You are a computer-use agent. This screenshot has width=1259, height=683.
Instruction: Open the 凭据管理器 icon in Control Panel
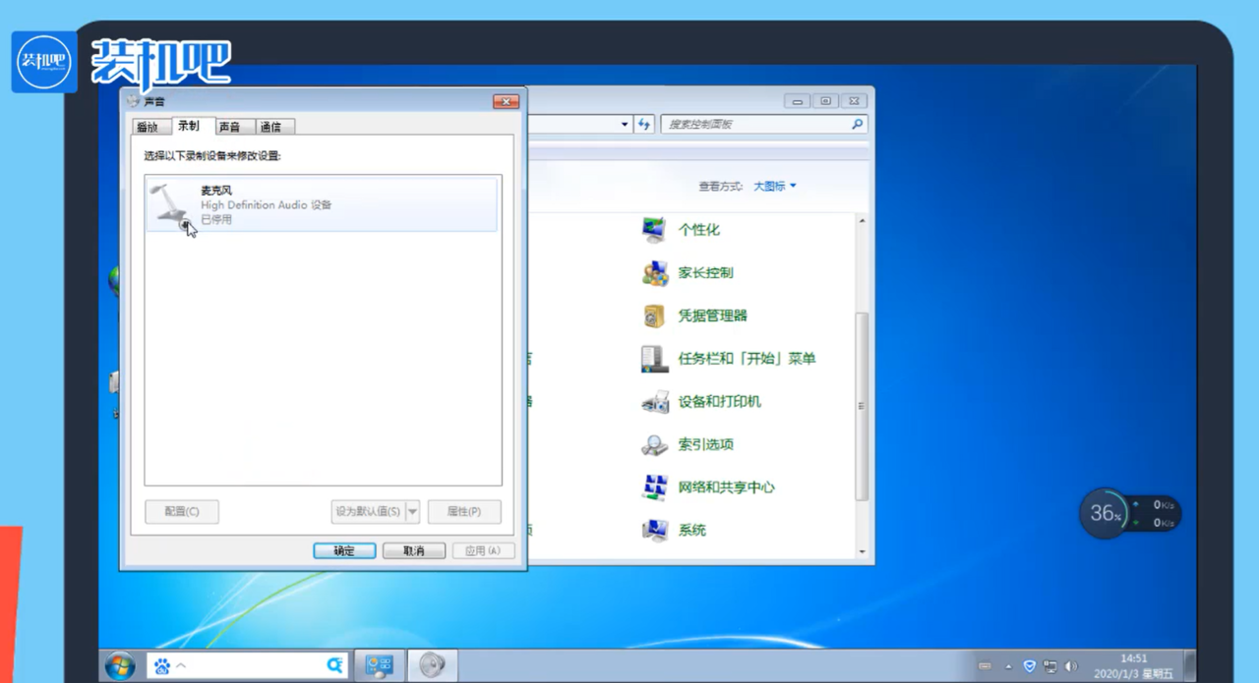point(654,315)
